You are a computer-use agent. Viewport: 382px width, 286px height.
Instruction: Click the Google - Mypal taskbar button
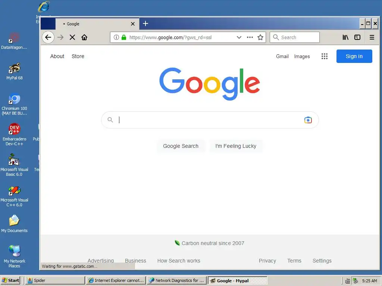[238, 280]
